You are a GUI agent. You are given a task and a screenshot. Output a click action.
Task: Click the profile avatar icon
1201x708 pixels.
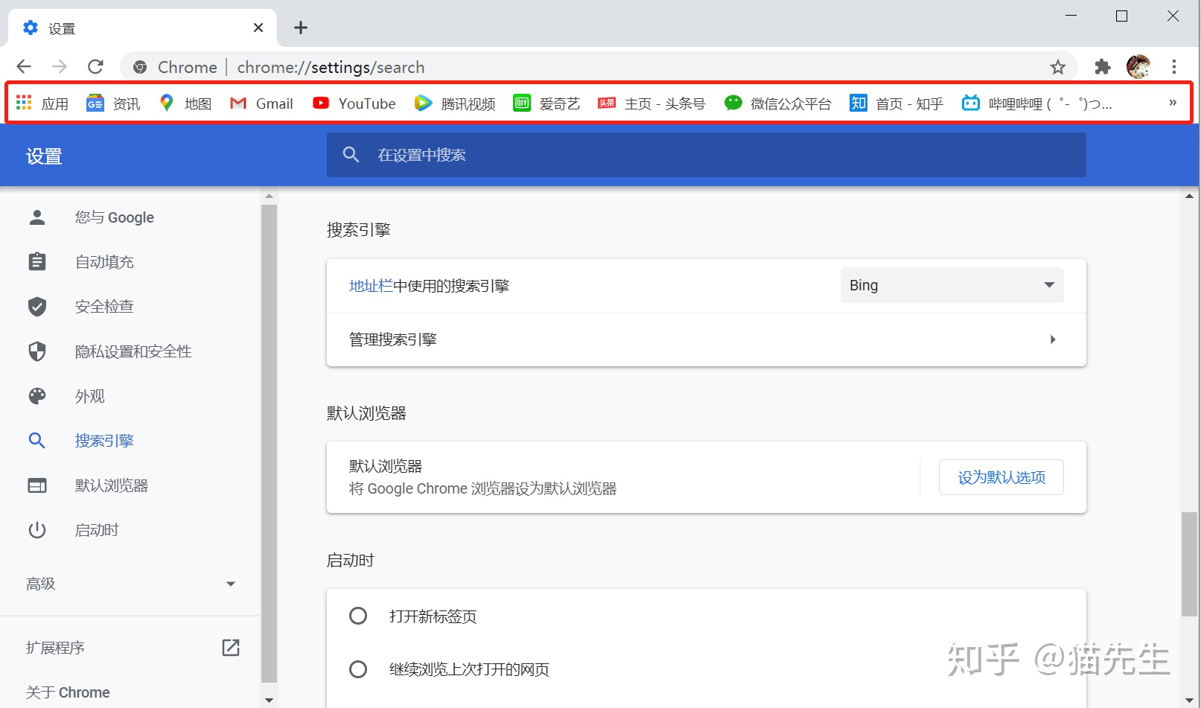coord(1138,67)
